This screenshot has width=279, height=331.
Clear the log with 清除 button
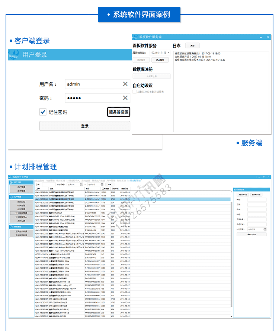click(x=192, y=45)
